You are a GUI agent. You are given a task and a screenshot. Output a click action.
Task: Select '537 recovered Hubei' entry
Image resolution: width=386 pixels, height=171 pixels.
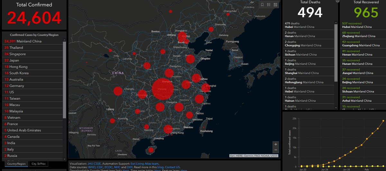click(363, 25)
